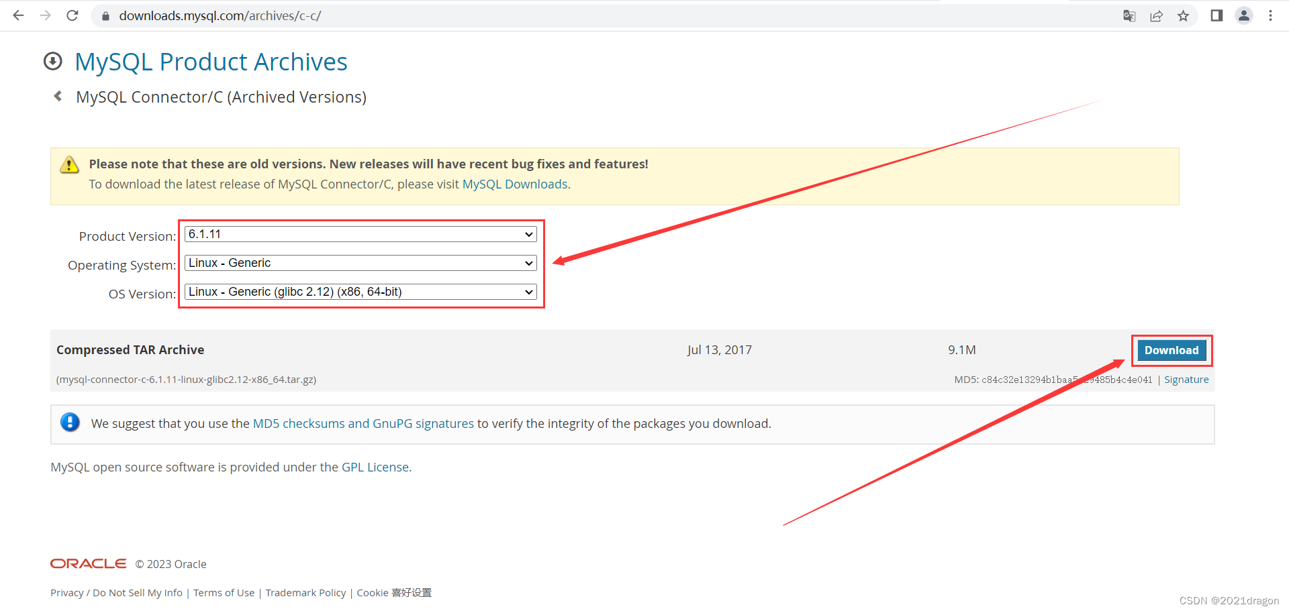Click the download circle icon beside the title

click(53, 62)
